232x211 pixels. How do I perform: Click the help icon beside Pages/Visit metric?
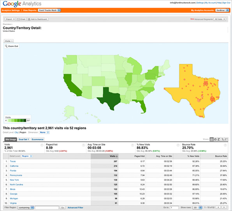coord(83,145)
